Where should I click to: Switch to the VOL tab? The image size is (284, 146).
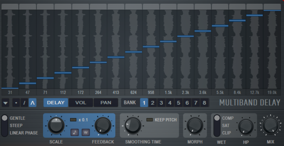(x=81, y=103)
